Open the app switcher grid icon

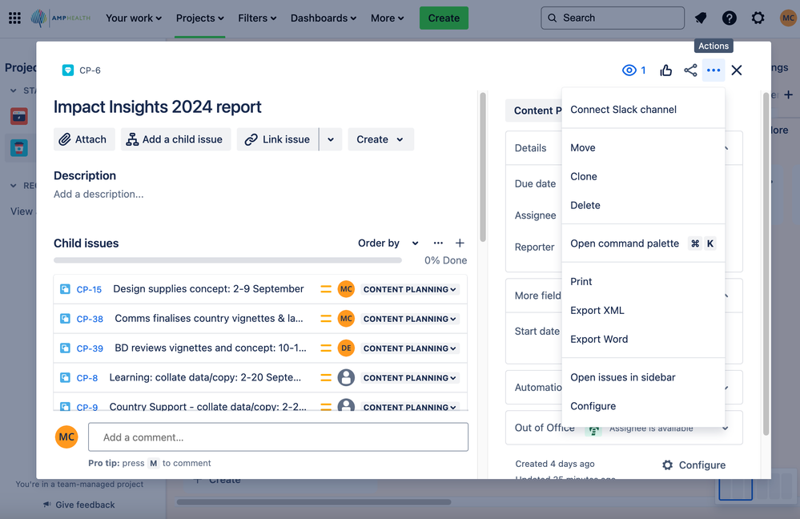[14, 18]
